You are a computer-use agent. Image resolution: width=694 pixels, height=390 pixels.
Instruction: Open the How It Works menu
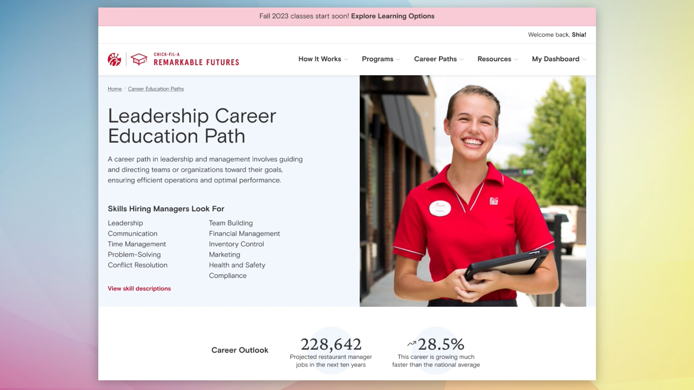(320, 59)
